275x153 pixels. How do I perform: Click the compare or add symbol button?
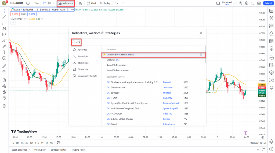coord(28,3)
